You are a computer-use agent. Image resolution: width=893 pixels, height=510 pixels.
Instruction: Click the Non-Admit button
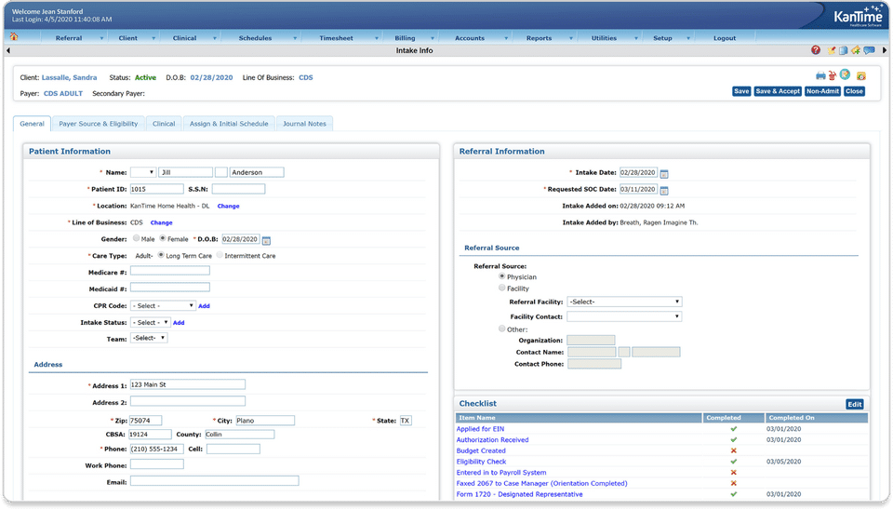[x=822, y=91]
